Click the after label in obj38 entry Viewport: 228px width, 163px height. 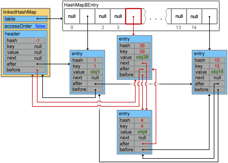coord(125,69)
